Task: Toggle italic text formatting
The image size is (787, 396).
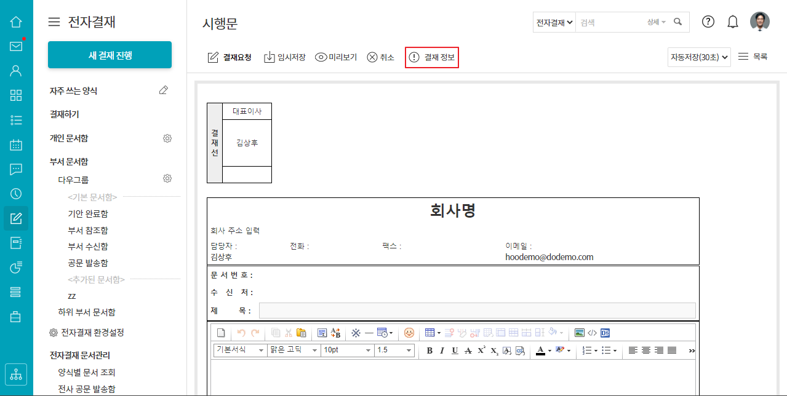Action: pyautogui.click(x=442, y=350)
